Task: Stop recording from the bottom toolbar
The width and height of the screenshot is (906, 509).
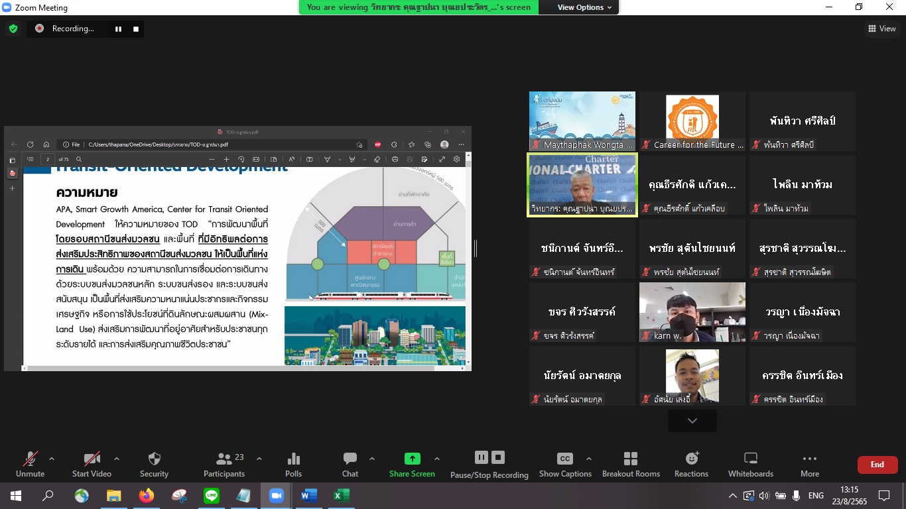Action: (498, 457)
